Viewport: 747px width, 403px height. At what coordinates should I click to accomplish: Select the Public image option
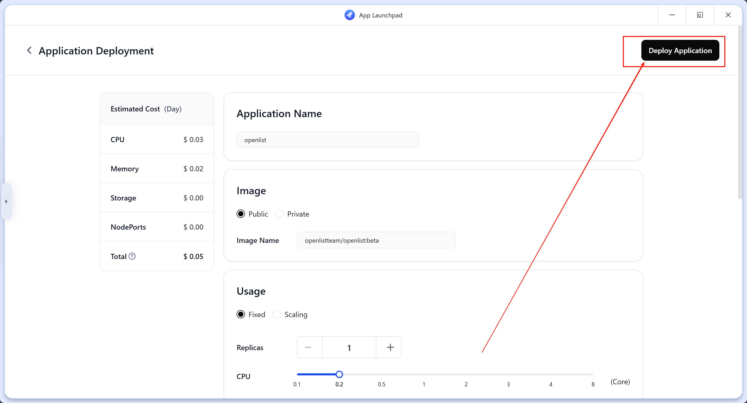coord(240,214)
